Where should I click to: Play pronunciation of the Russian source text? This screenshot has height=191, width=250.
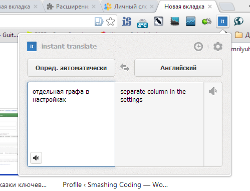[x=36, y=158]
